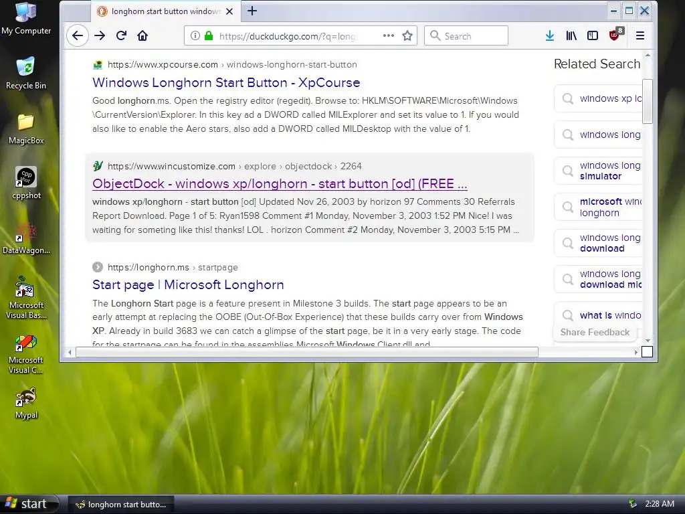Select the Recycle Bin desktop icon
The image size is (685, 514).
[26, 73]
